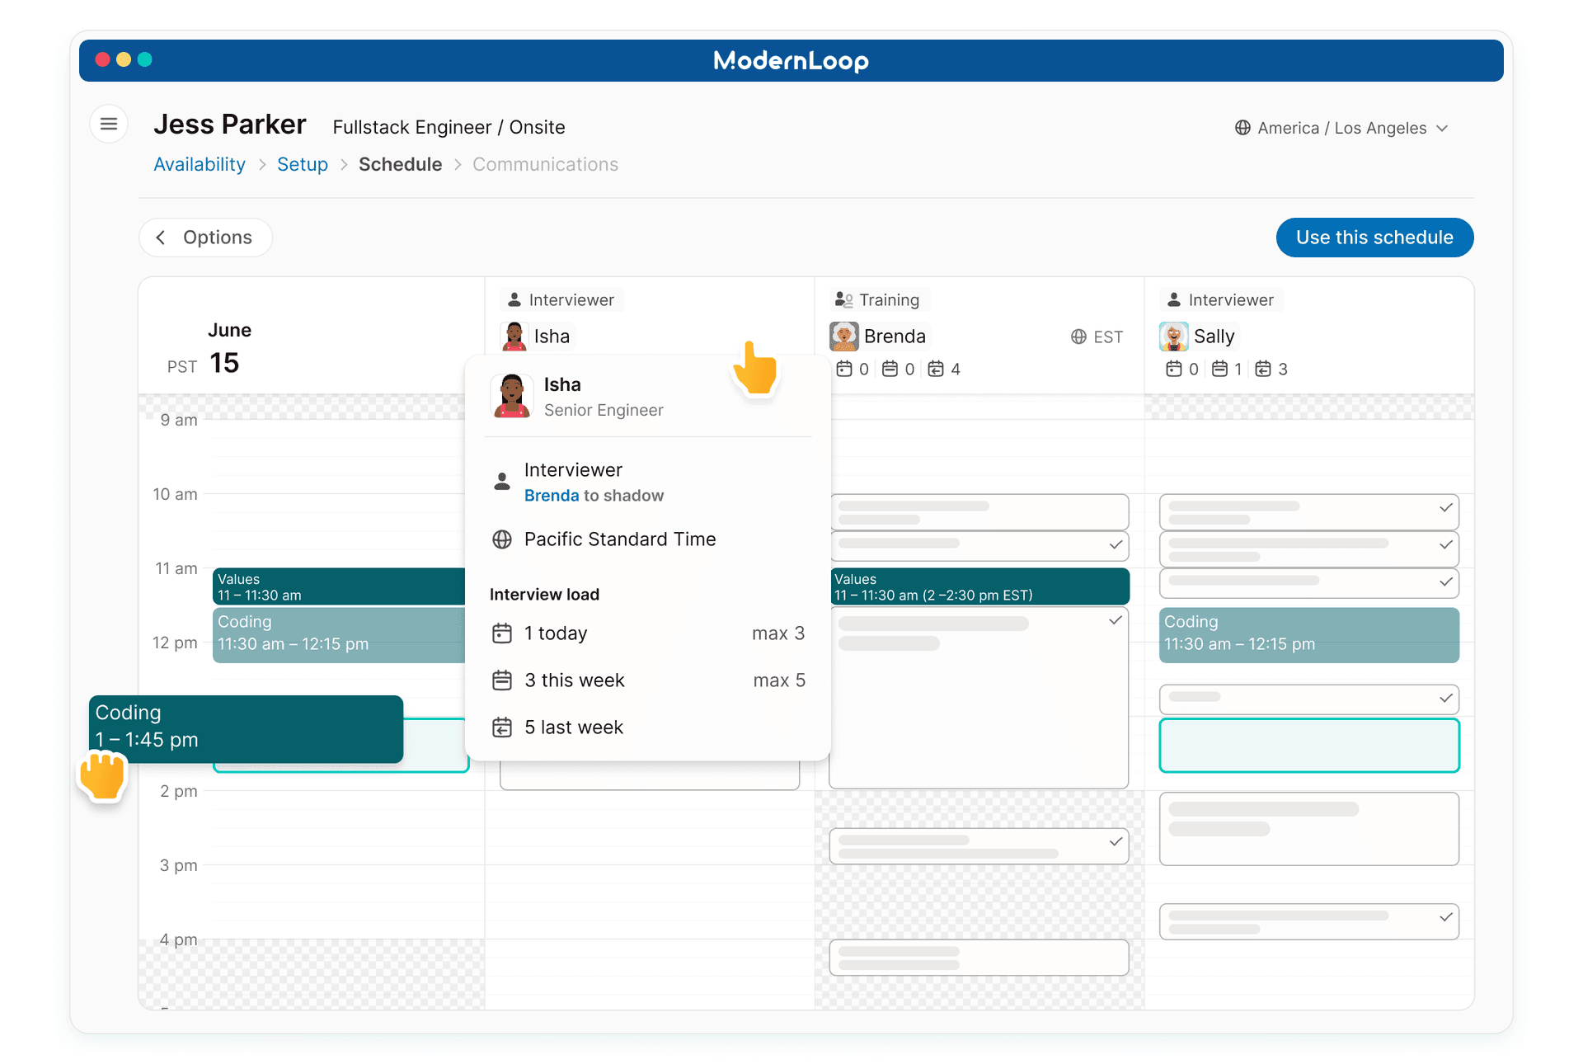Click Isha's avatar in the column header
Image resolution: width=1583 pixels, height=1064 pixels.
[x=514, y=337]
